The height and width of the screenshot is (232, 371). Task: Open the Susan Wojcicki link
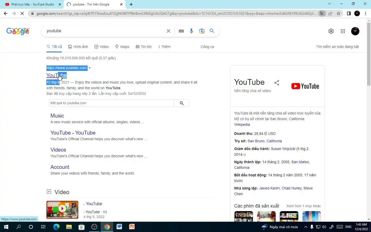[x=283, y=149]
